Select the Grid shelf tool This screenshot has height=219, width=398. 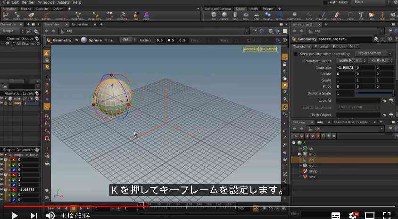point(257,16)
